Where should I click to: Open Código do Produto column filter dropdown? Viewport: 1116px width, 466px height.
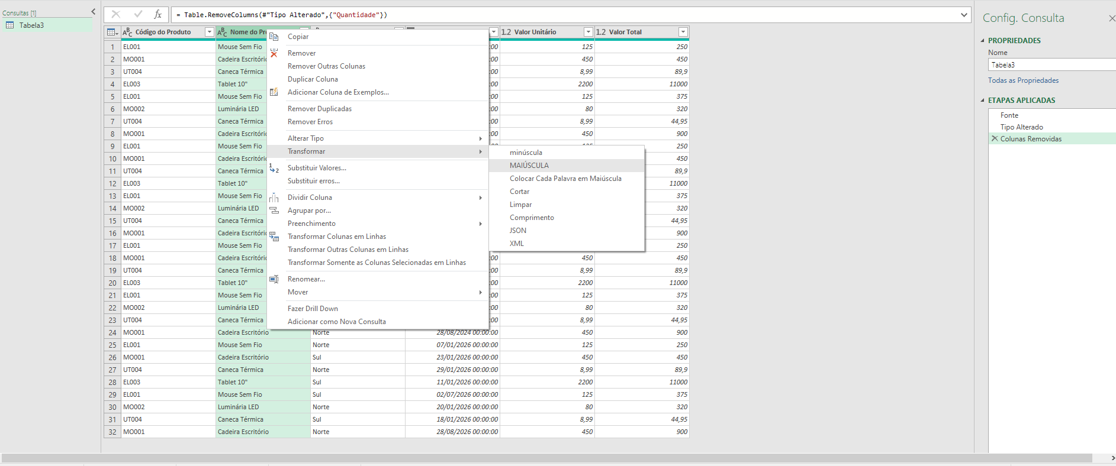pos(209,32)
